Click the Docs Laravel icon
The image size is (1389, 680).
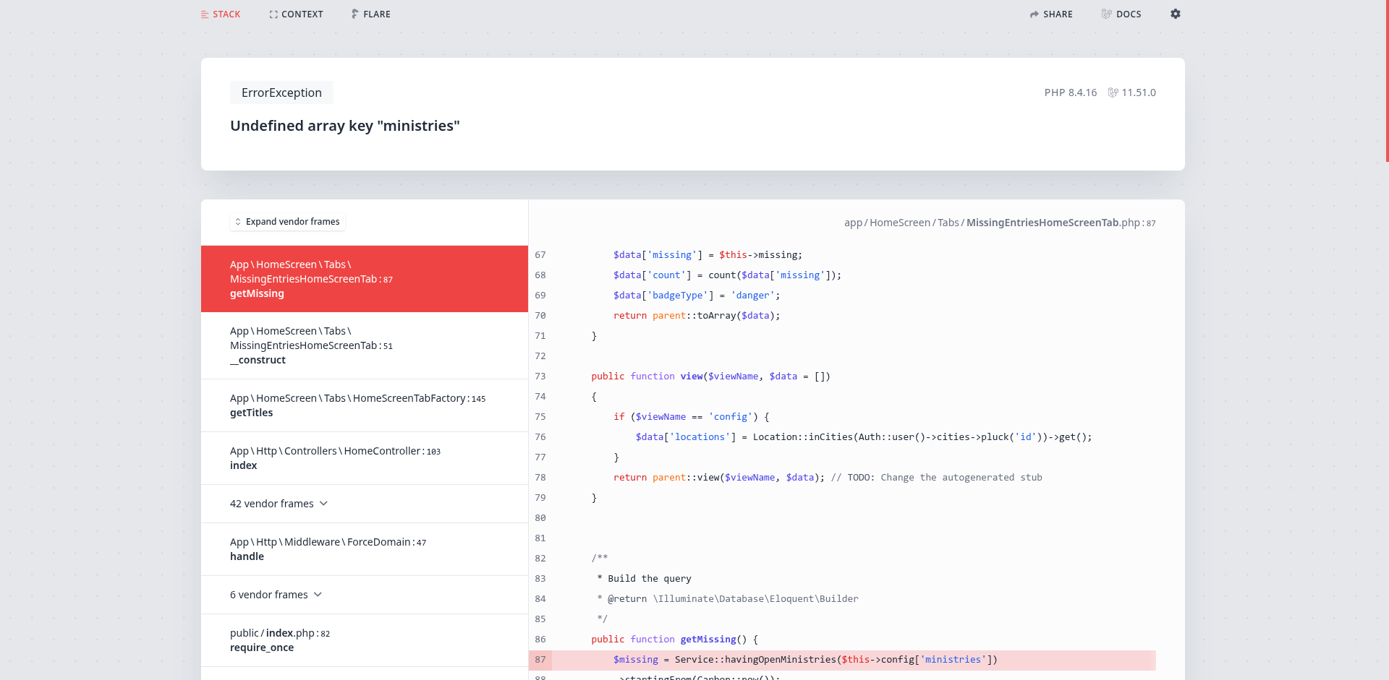pos(1107,14)
